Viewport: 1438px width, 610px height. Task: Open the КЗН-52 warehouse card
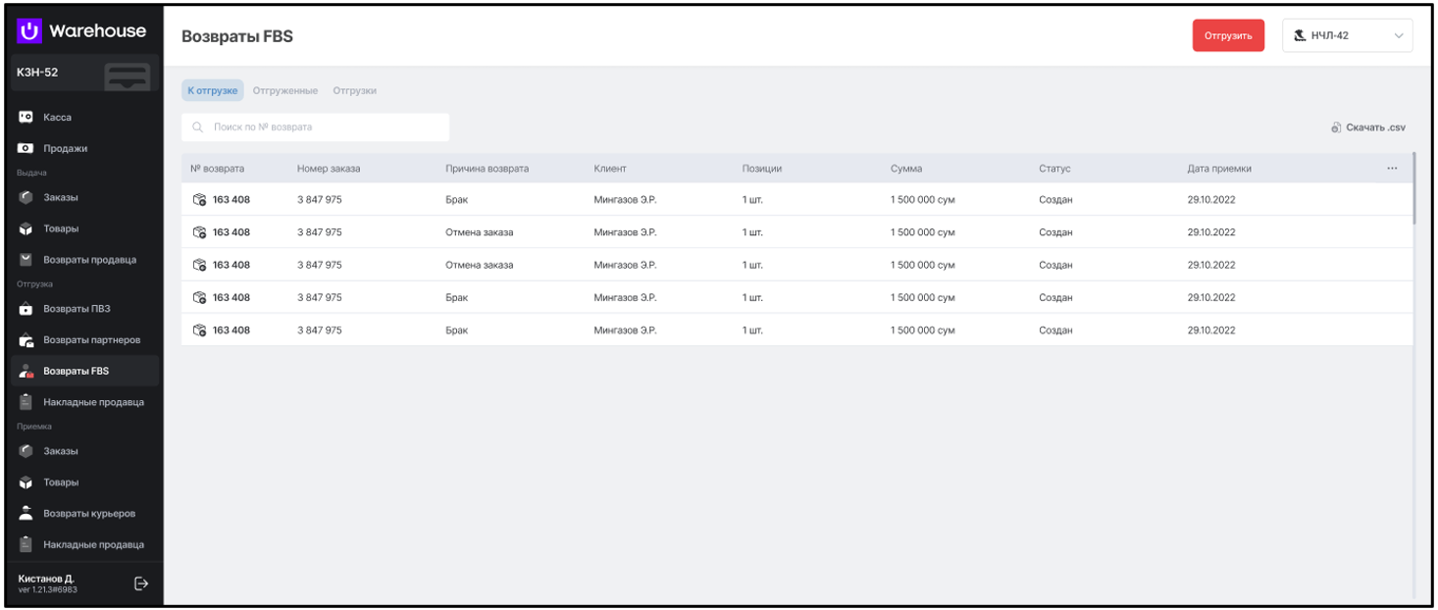[x=83, y=75]
